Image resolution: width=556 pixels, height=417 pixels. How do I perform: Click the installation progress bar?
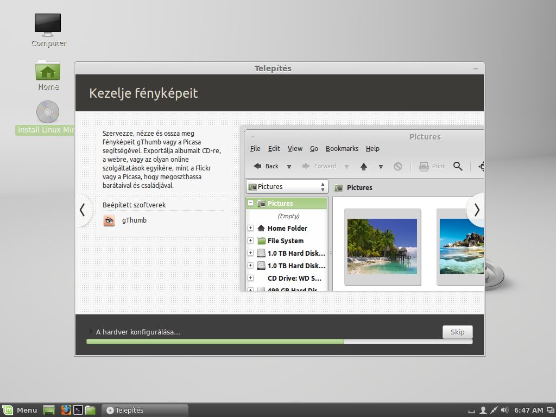coord(280,342)
